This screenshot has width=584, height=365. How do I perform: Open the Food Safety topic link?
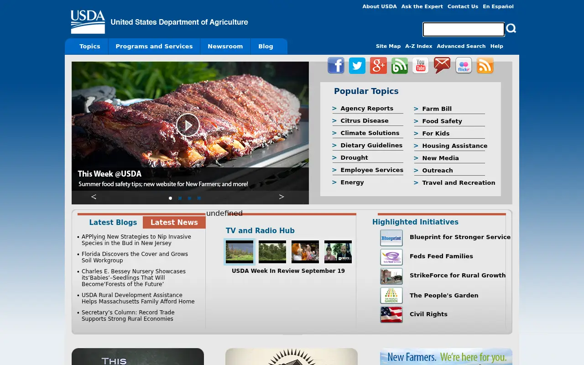pos(442,121)
